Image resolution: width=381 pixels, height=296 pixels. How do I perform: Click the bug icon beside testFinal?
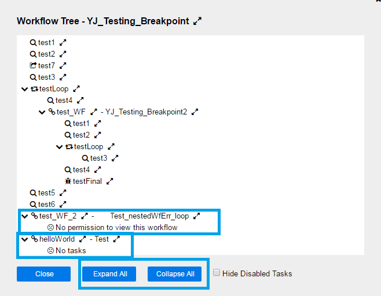click(x=68, y=181)
